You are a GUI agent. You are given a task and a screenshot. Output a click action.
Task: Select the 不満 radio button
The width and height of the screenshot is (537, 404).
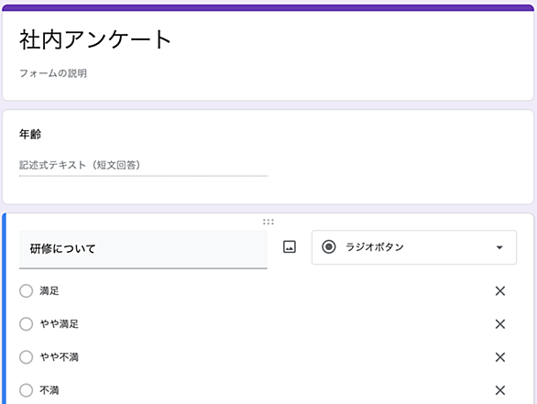(x=26, y=390)
